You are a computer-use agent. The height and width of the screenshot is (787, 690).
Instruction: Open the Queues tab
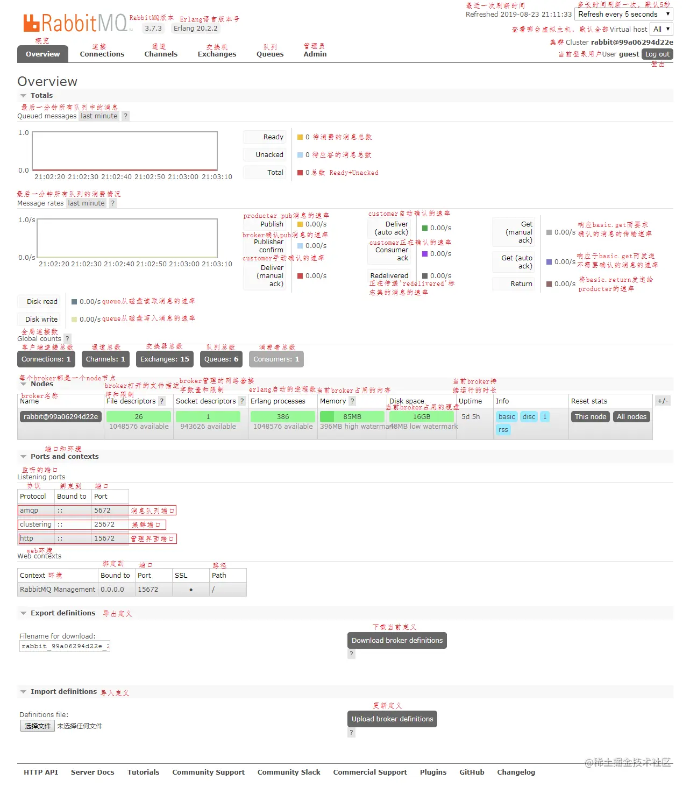270,54
